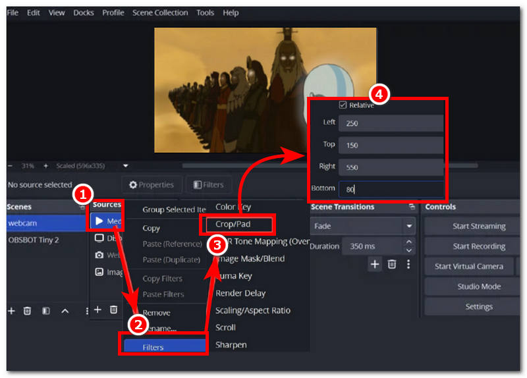Undock Scene Transitions panel icon
This screenshot has height=378, width=527.
point(412,207)
